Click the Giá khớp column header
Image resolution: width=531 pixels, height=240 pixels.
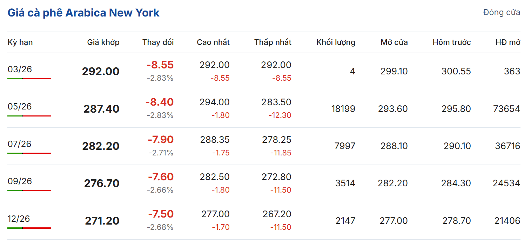click(x=103, y=42)
